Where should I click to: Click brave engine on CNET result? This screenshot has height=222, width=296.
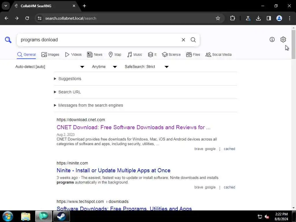tap(199, 149)
